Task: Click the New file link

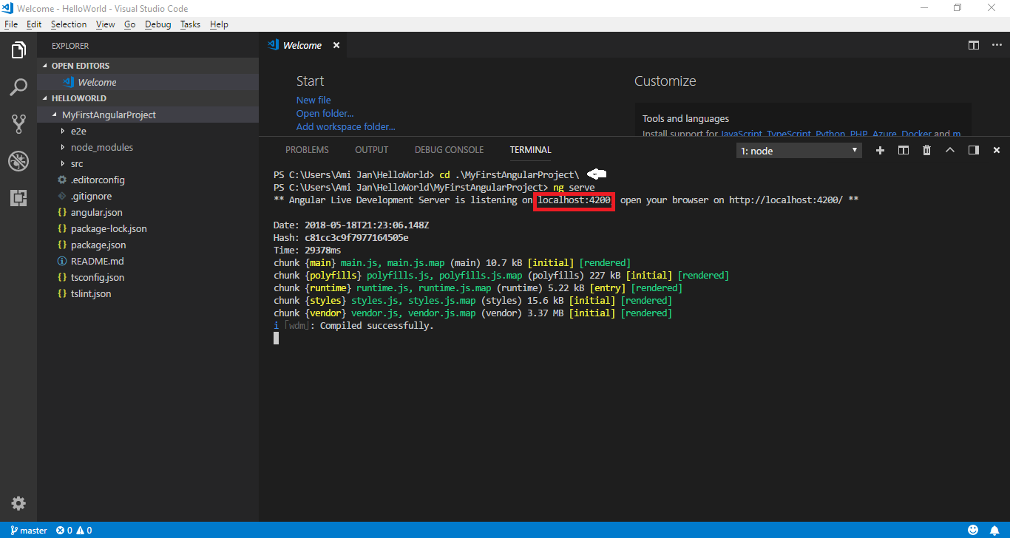Action: (313, 101)
